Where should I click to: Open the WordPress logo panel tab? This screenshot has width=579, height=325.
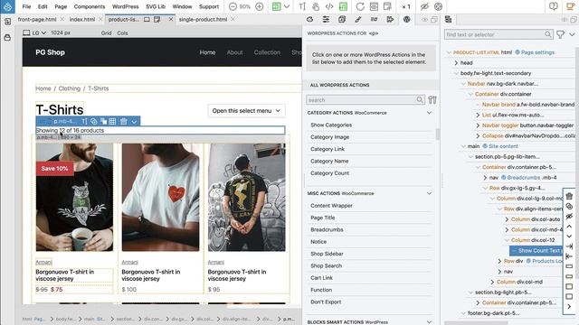tap(406, 20)
